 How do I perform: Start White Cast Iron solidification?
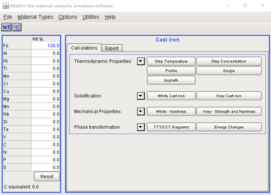[x=171, y=96]
